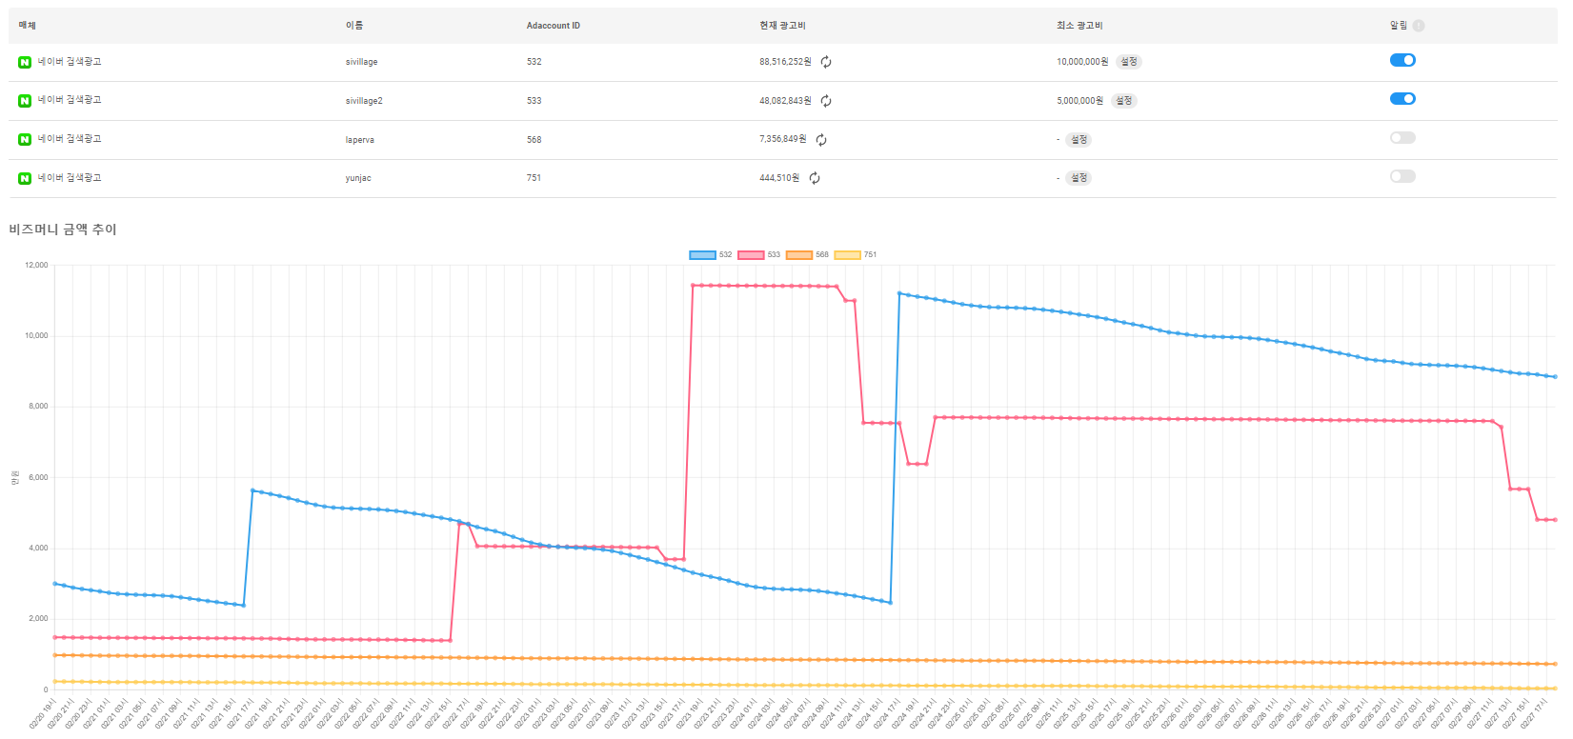Open 설정 for 5,000,000원 minimum budget

(x=1123, y=101)
